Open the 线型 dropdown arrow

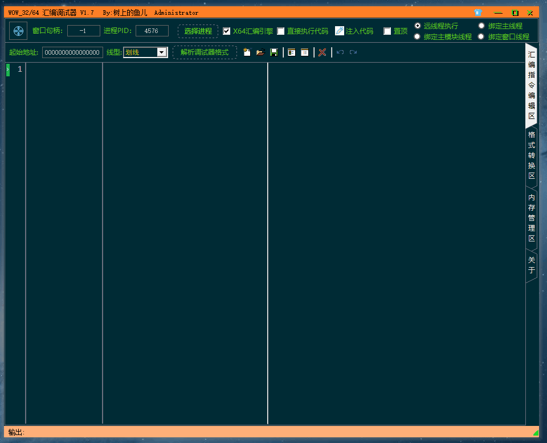(x=161, y=52)
